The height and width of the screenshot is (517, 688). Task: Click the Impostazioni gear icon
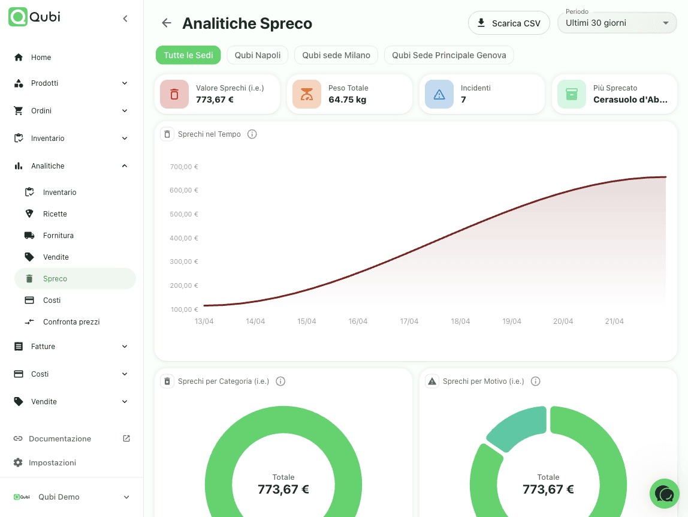click(18, 462)
